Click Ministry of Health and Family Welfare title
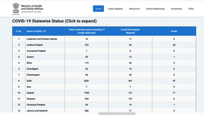Viewport: 204px width, 115px height. click(x=32, y=7)
